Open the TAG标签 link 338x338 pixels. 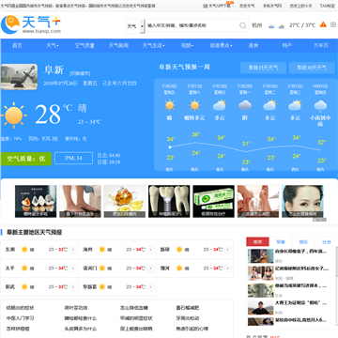pos(327,6)
